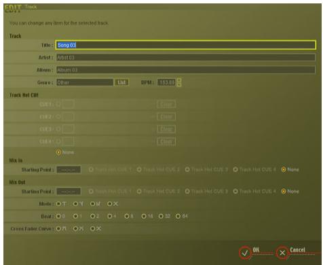Select Mix Out Track Hot CUE 4
323x265 pixels.
pos(235,192)
